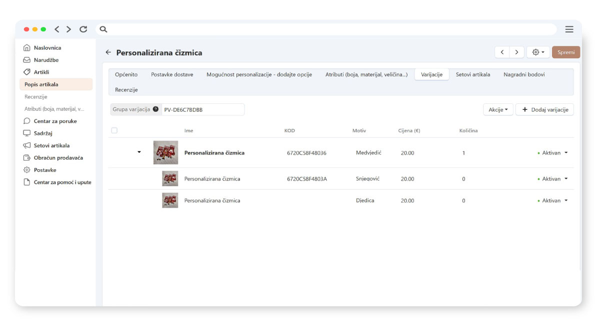600x325 pixels.
Task: Switch to the Općenito tab
Action: pos(126,74)
